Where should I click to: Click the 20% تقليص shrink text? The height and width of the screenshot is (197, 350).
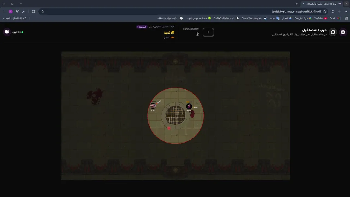169,37
